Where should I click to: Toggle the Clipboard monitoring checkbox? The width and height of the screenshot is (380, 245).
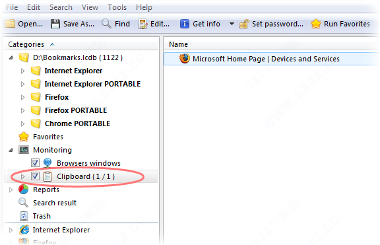coord(35,176)
